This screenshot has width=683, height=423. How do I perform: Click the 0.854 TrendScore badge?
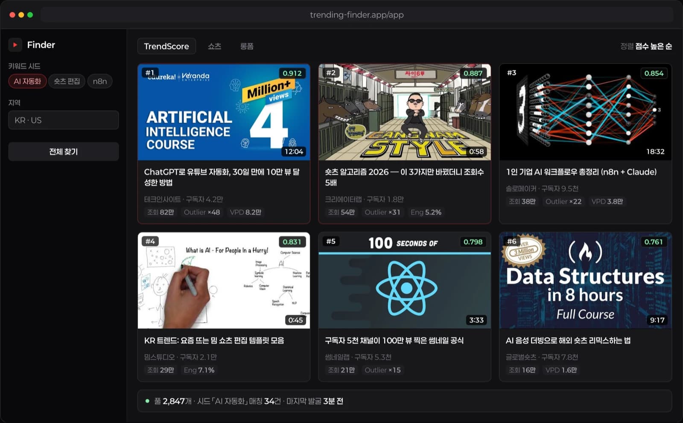pos(654,73)
